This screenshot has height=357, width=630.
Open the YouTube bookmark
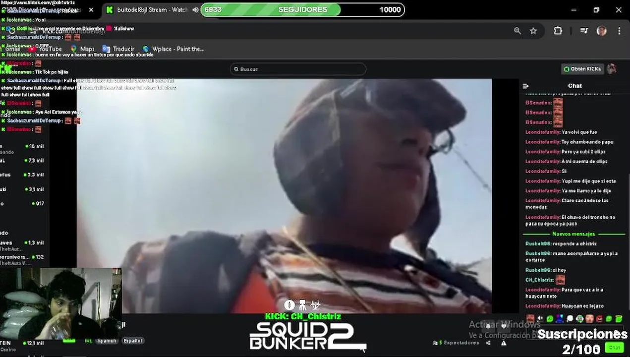pyautogui.click(x=46, y=49)
